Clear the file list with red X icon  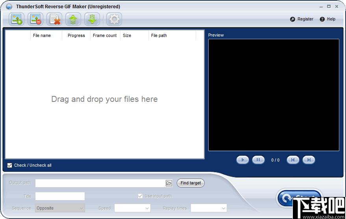54,19
